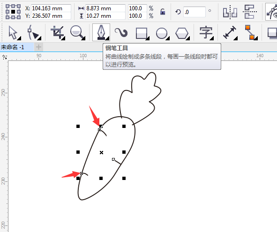Click the object origin reference grid
This screenshot has height=232, width=277.
click(x=13, y=12)
